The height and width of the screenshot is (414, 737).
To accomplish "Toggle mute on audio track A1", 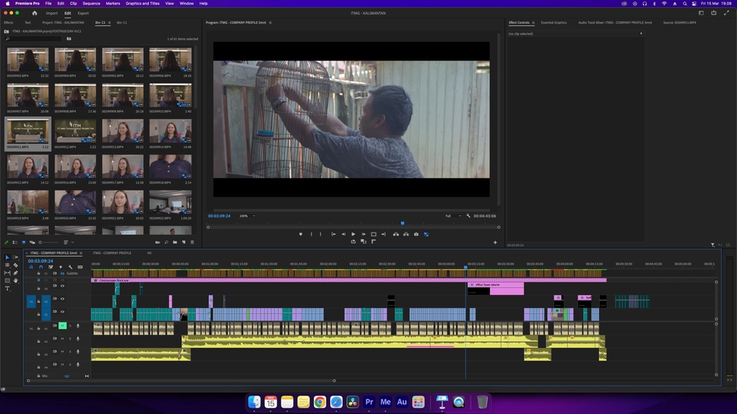I will (63, 326).
